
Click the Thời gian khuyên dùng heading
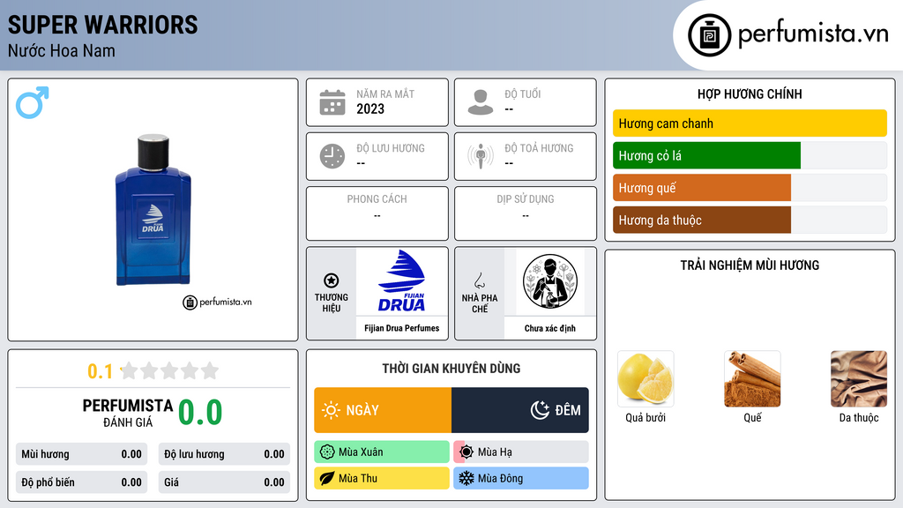[x=451, y=369]
